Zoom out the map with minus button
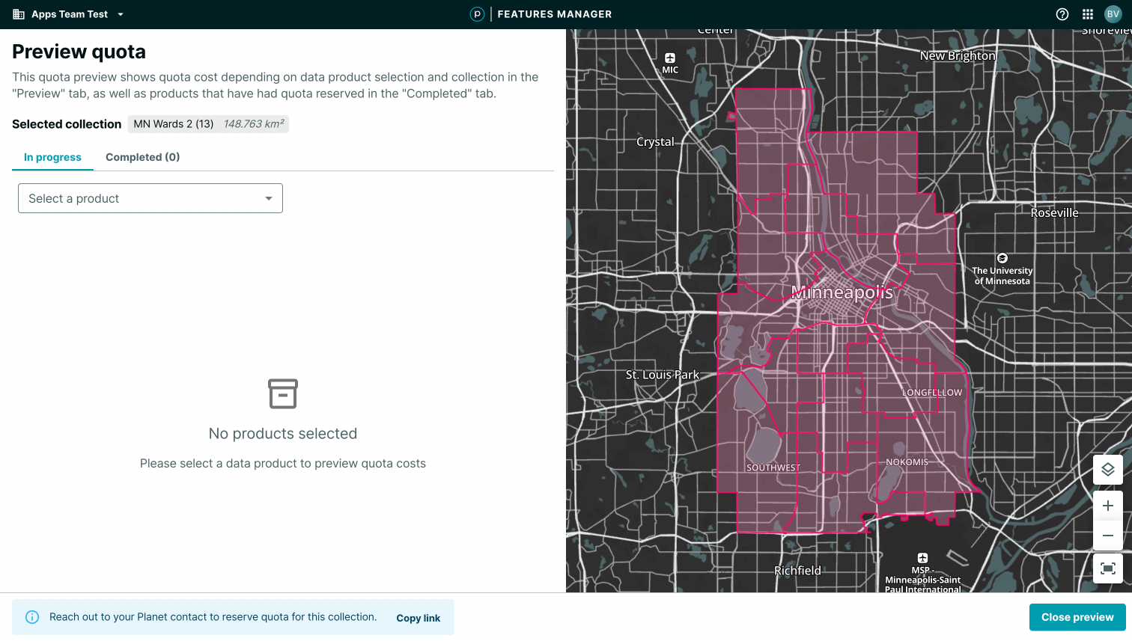Viewport: 1132px width, 641px height. pos(1108,536)
